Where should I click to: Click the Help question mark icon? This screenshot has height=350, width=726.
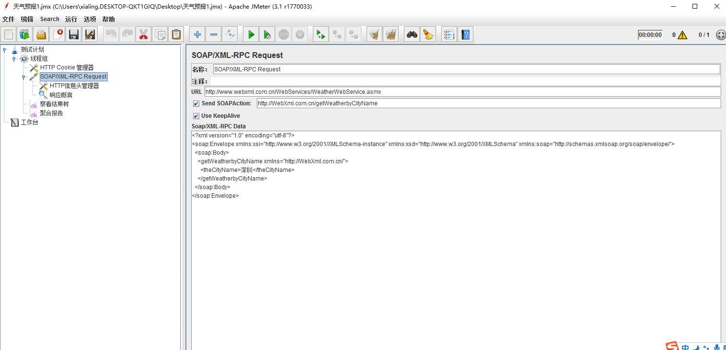[466, 34]
